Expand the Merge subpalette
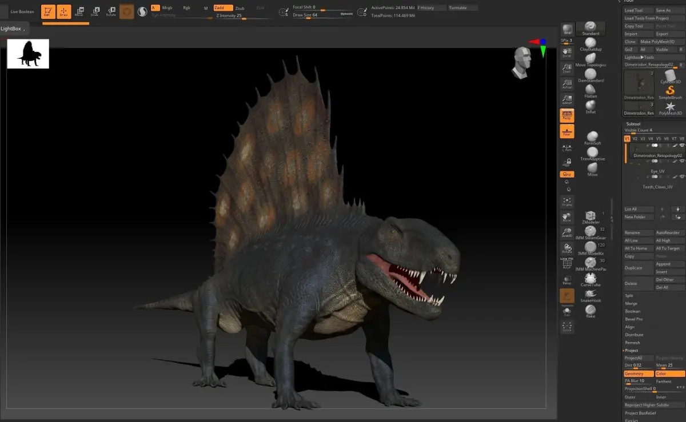 (x=631, y=303)
